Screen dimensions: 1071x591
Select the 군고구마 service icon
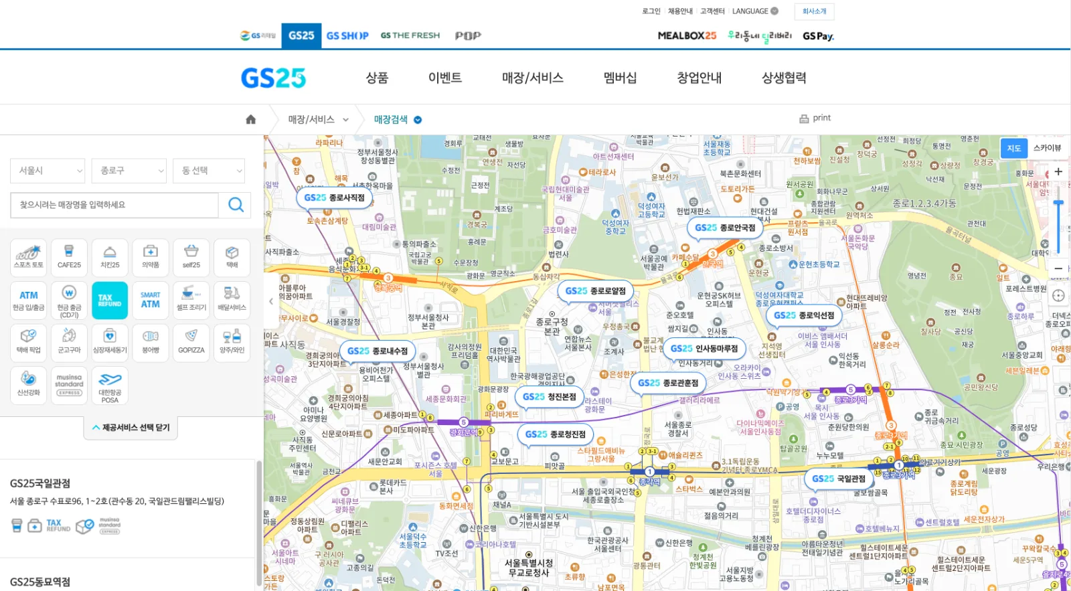pos(69,343)
